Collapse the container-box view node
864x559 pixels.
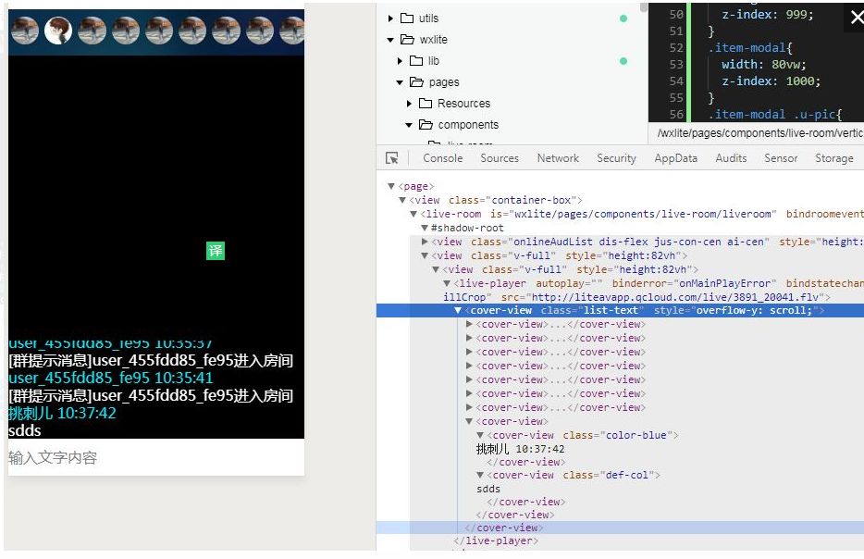click(402, 200)
